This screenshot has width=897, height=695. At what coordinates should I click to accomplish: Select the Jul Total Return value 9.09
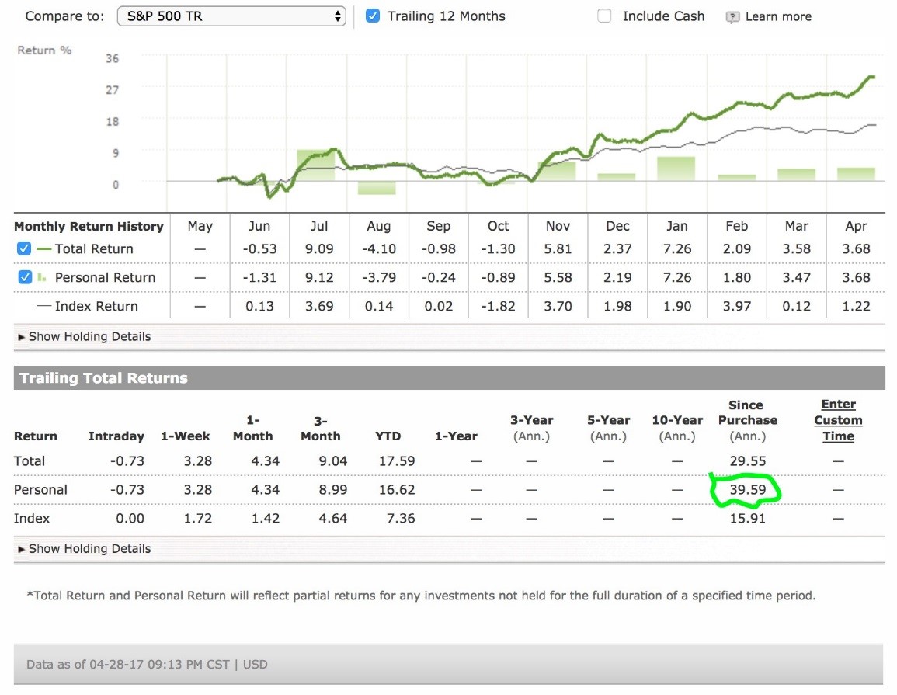(319, 248)
